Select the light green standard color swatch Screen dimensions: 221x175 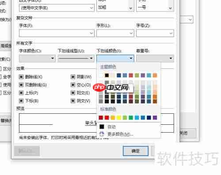(125, 118)
